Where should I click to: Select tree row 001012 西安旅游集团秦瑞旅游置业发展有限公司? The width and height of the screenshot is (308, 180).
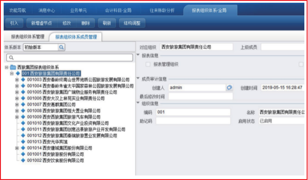[x=72, y=136]
